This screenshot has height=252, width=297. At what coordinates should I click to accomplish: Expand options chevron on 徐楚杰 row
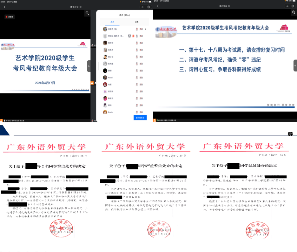coord(146,29)
